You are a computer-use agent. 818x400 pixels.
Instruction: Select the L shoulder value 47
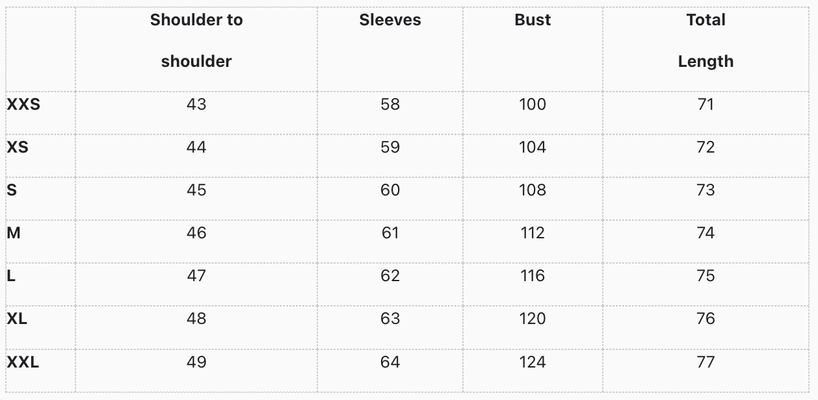(196, 276)
